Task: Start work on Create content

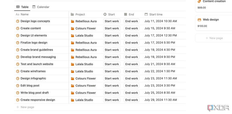Action: click(112, 28)
